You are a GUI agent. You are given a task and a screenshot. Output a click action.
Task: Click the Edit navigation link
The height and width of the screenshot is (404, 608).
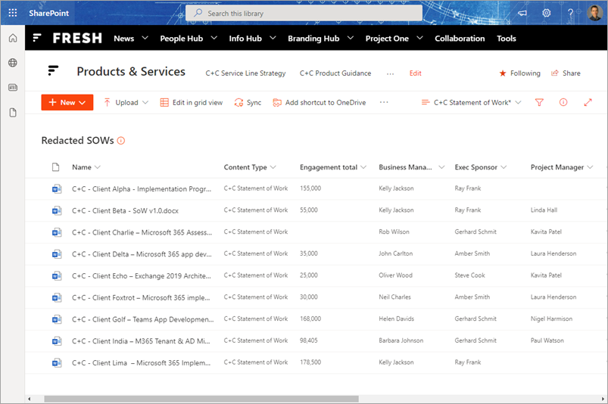coord(415,73)
